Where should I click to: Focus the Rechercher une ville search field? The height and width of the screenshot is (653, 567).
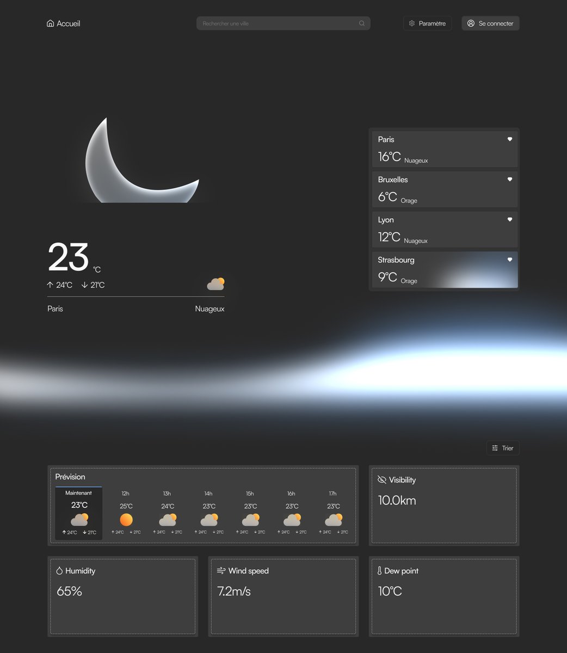point(283,23)
